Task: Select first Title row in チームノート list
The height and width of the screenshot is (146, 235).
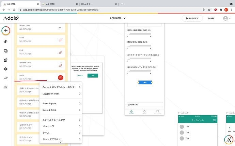Action: tap(198, 127)
